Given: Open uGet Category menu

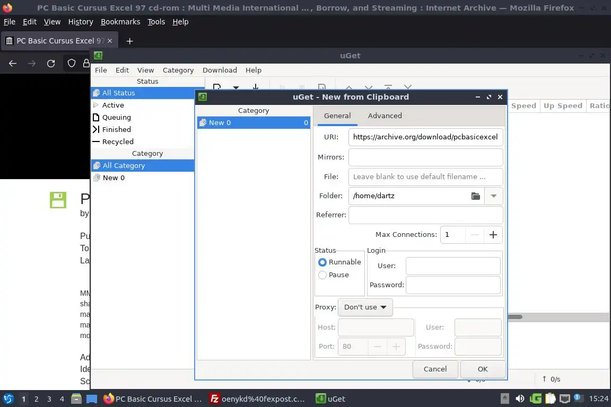Looking at the screenshot, I should point(178,70).
